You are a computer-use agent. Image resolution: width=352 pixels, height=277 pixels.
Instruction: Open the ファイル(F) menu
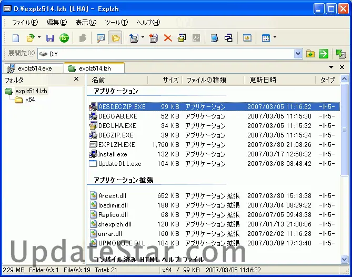click(x=25, y=23)
